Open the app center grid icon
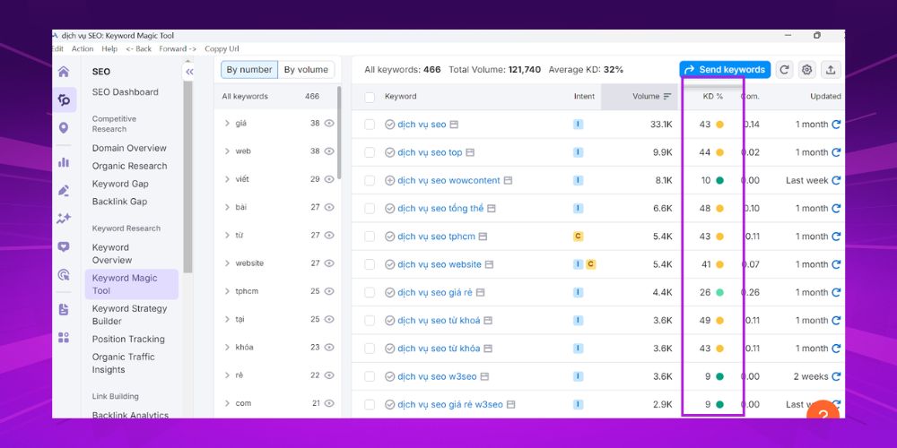The width and height of the screenshot is (897, 448). (x=64, y=337)
